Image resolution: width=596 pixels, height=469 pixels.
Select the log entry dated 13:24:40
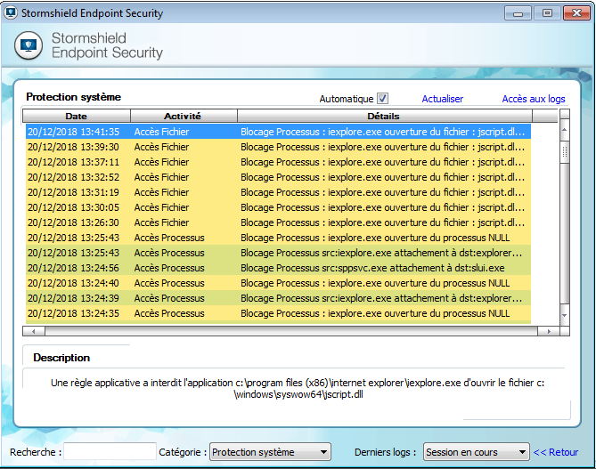[278, 283]
